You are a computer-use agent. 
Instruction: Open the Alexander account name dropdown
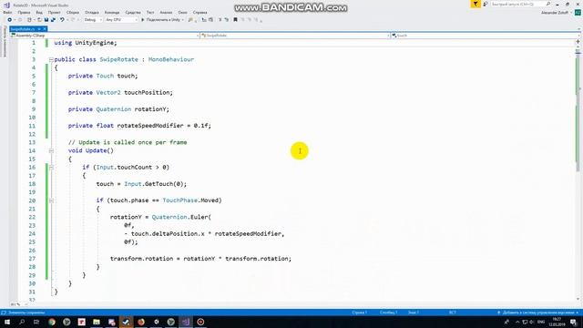click(556, 12)
